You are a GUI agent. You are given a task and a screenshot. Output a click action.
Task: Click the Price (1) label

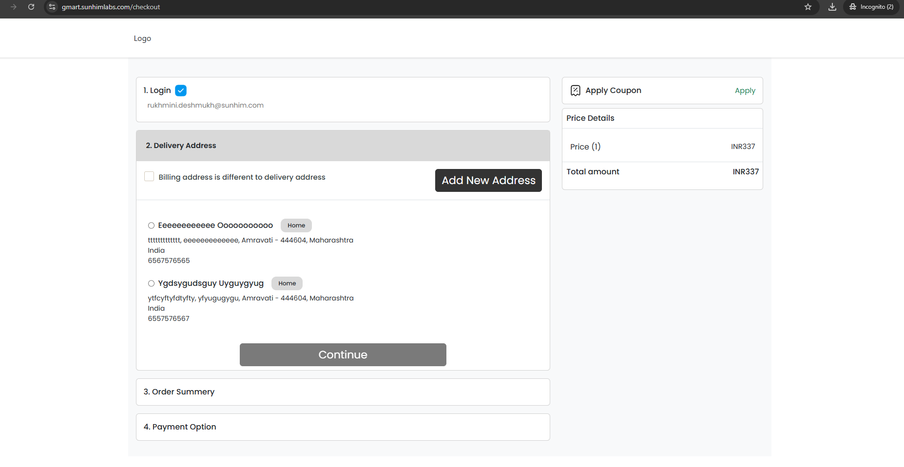coord(585,147)
